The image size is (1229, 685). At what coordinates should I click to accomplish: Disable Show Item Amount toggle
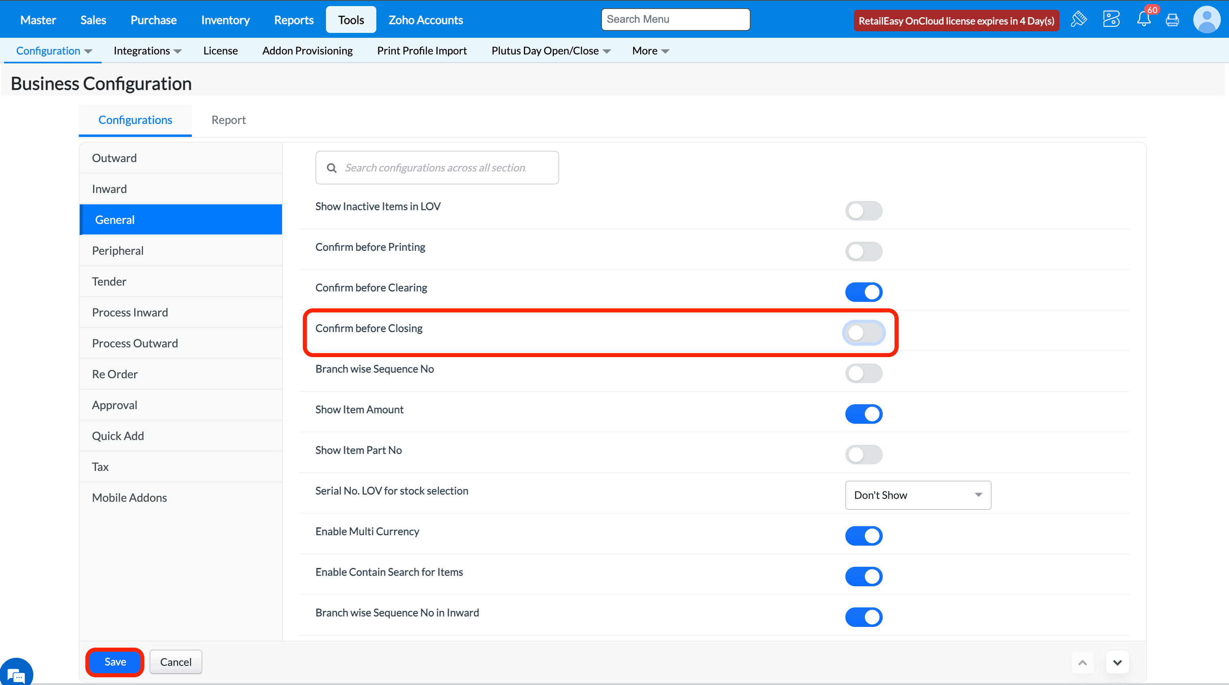[x=864, y=414]
